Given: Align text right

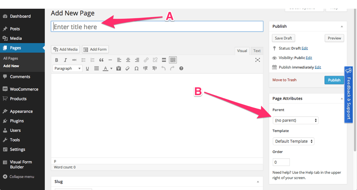Looking at the screenshot, I should tap(137, 60).
